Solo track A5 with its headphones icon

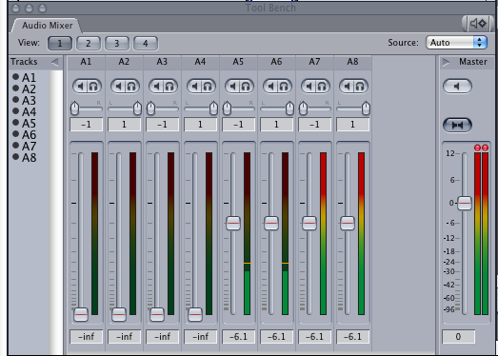pyautogui.click(x=246, y=86)
